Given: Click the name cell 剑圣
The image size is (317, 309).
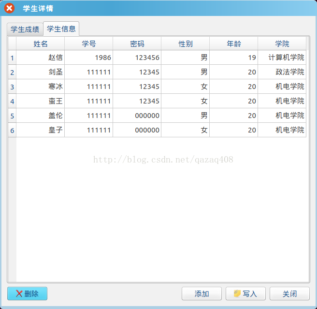Looking at the screenshot, I should coord(40,72).
